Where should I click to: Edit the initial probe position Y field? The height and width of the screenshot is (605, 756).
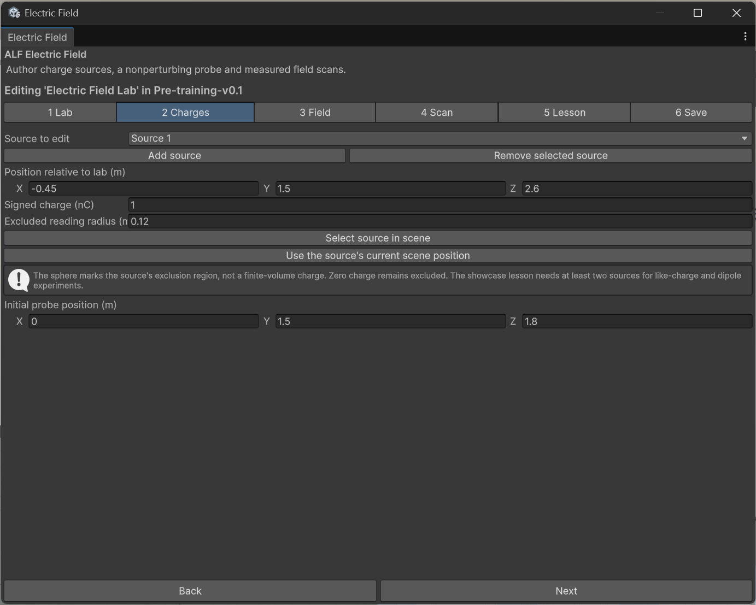point(390,321)
